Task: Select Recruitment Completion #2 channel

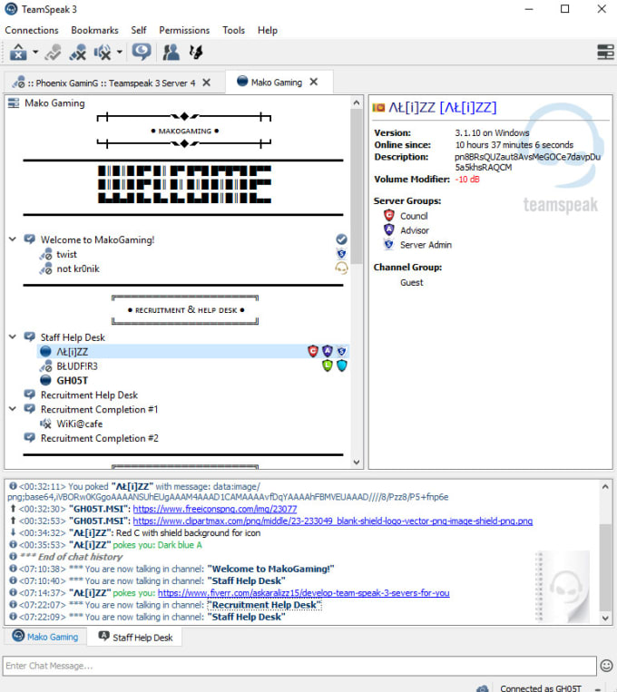Action: tap(100, 438)
